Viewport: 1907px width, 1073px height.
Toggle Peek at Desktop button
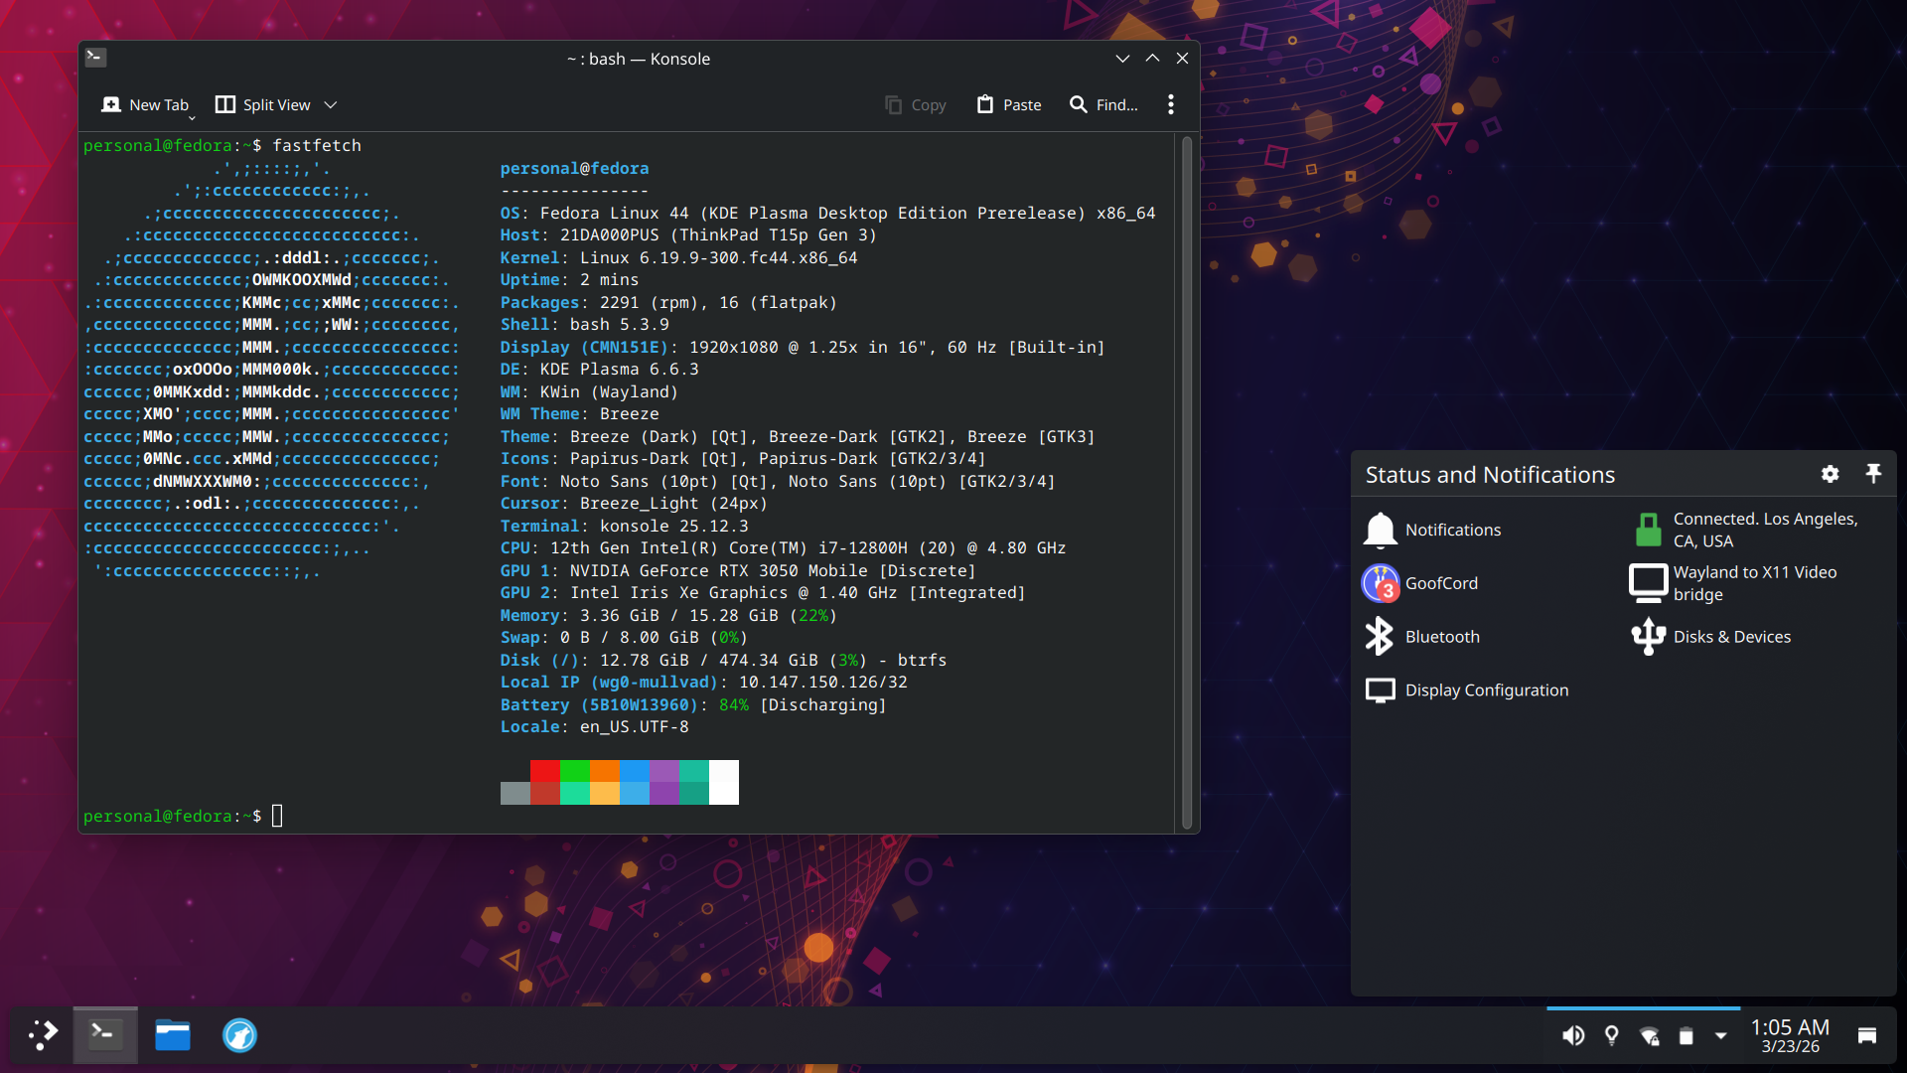[x=1866, y=1036]
